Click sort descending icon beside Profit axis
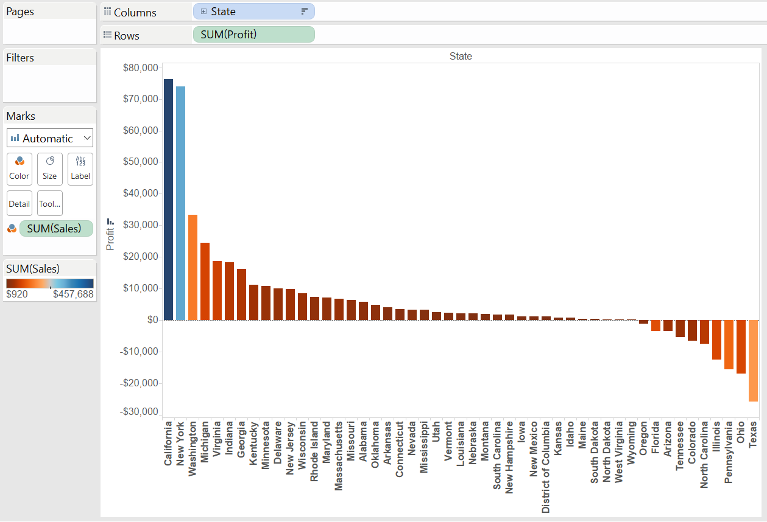Image resolution: width=767 pixels, height=522 pixels. coord(110,221)
